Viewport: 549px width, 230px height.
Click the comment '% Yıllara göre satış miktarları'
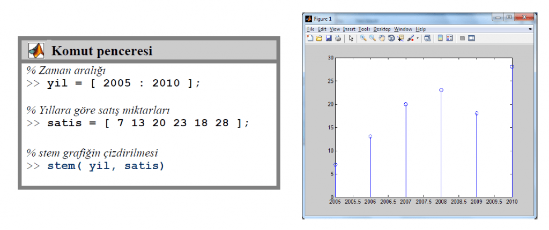coord(99,111)
